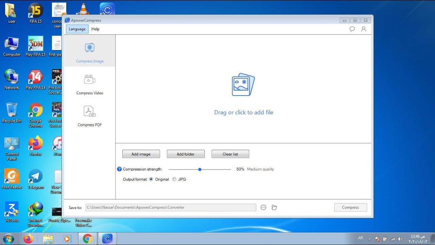The image size is (435, 245).
Task: Select the VLC cone desktop icon
Action: coord(83,9)
